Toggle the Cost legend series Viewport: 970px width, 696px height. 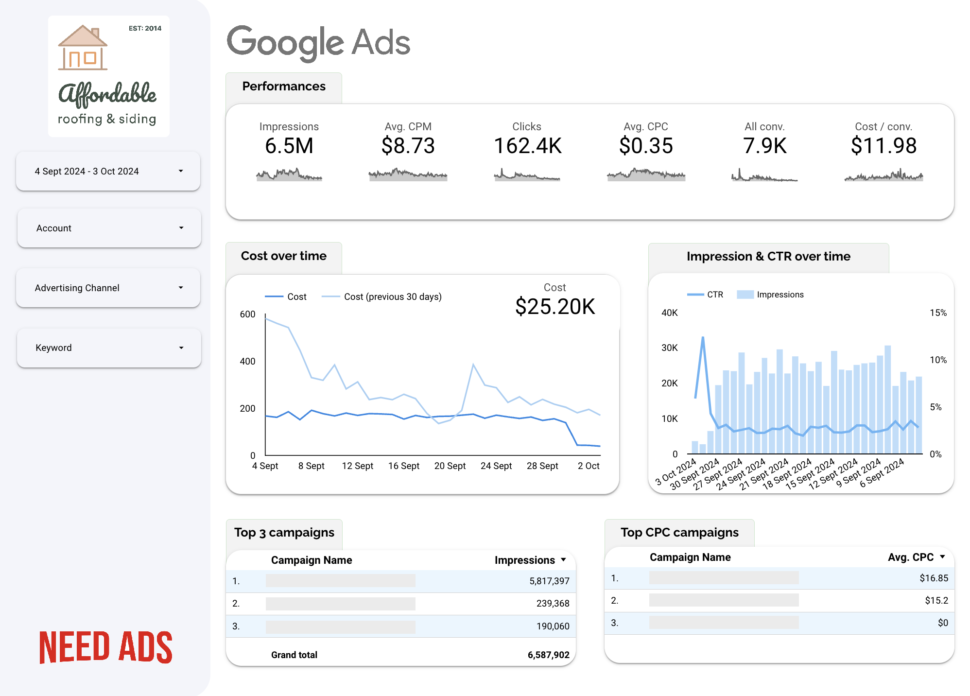tap(286, 296)
